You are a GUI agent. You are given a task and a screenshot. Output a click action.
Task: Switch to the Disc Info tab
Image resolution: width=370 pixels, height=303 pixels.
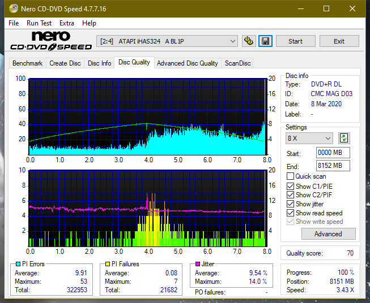(99, 63)
